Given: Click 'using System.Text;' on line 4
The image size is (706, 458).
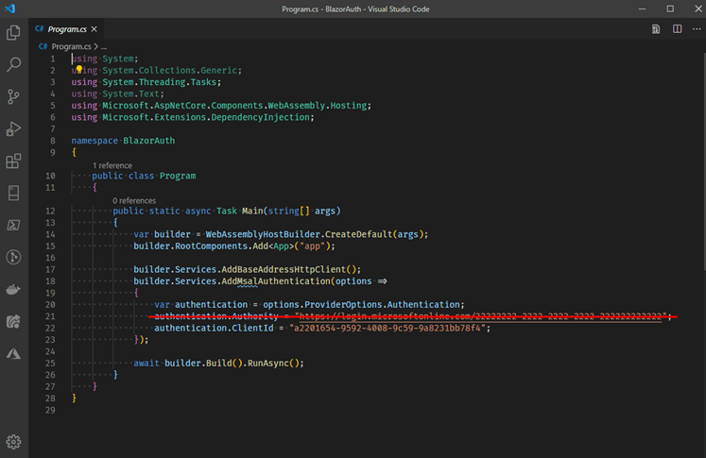Looking at the screenshot, I should point(117,94).
